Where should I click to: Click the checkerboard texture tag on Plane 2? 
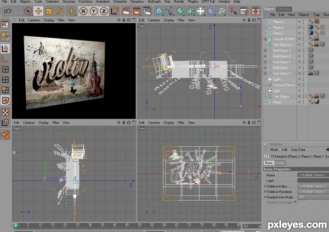point(322,27)
